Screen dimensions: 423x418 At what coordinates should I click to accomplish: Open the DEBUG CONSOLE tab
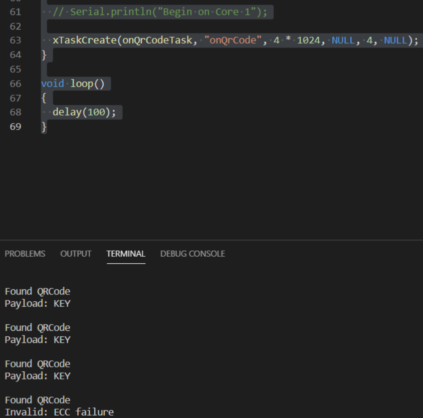(192, 254)
